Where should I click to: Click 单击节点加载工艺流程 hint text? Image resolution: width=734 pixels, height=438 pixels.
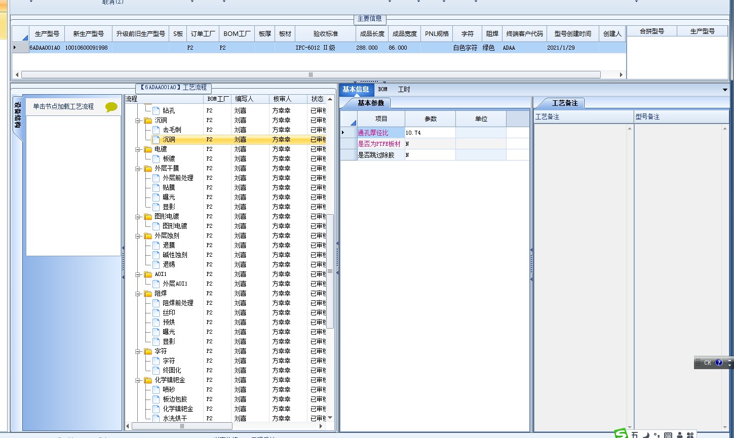[63, 107]
